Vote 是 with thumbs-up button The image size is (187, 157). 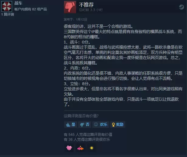71,125
